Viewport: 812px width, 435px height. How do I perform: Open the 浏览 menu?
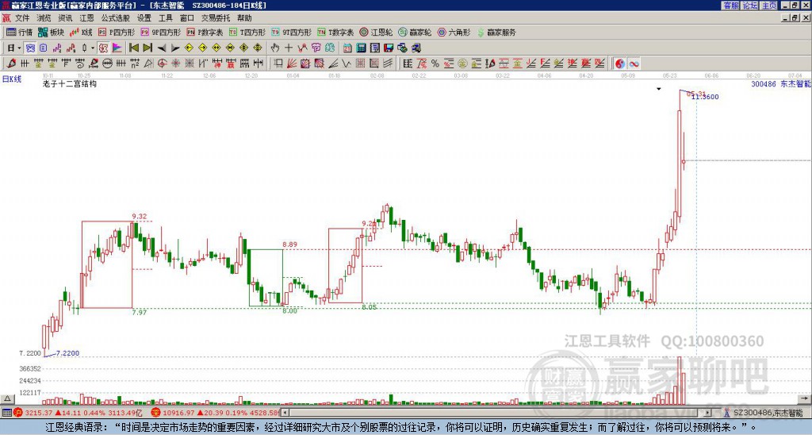[x=44, y=18]
